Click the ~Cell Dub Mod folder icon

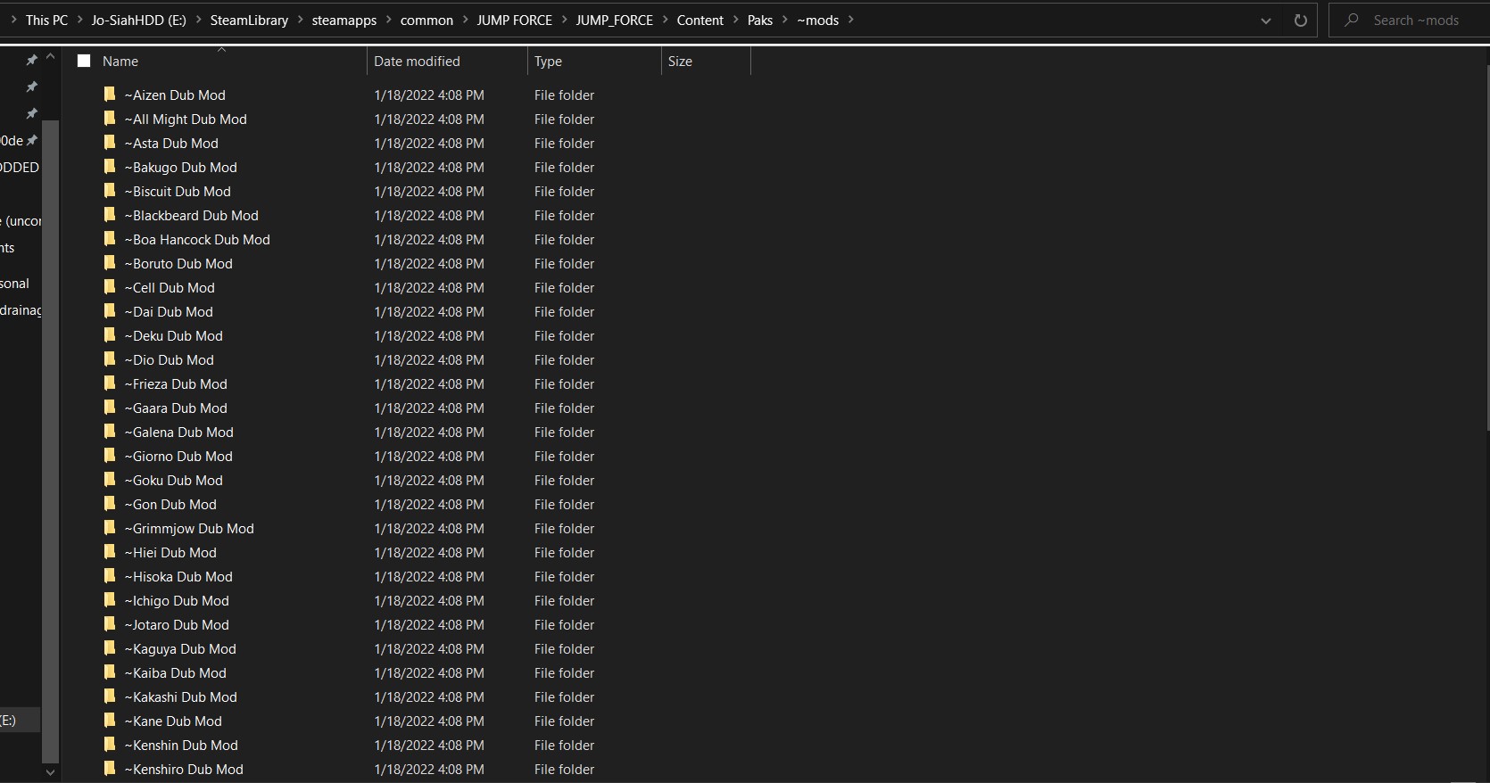(110, 287)
